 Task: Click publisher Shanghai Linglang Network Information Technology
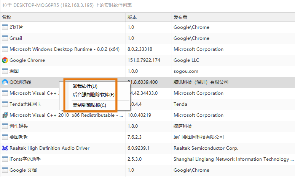pos(233,159)
